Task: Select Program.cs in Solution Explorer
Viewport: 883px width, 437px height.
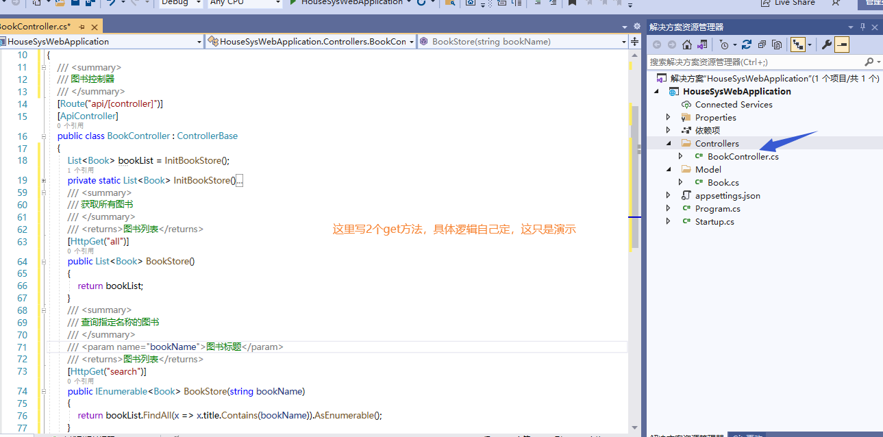Action: point(717,208)
